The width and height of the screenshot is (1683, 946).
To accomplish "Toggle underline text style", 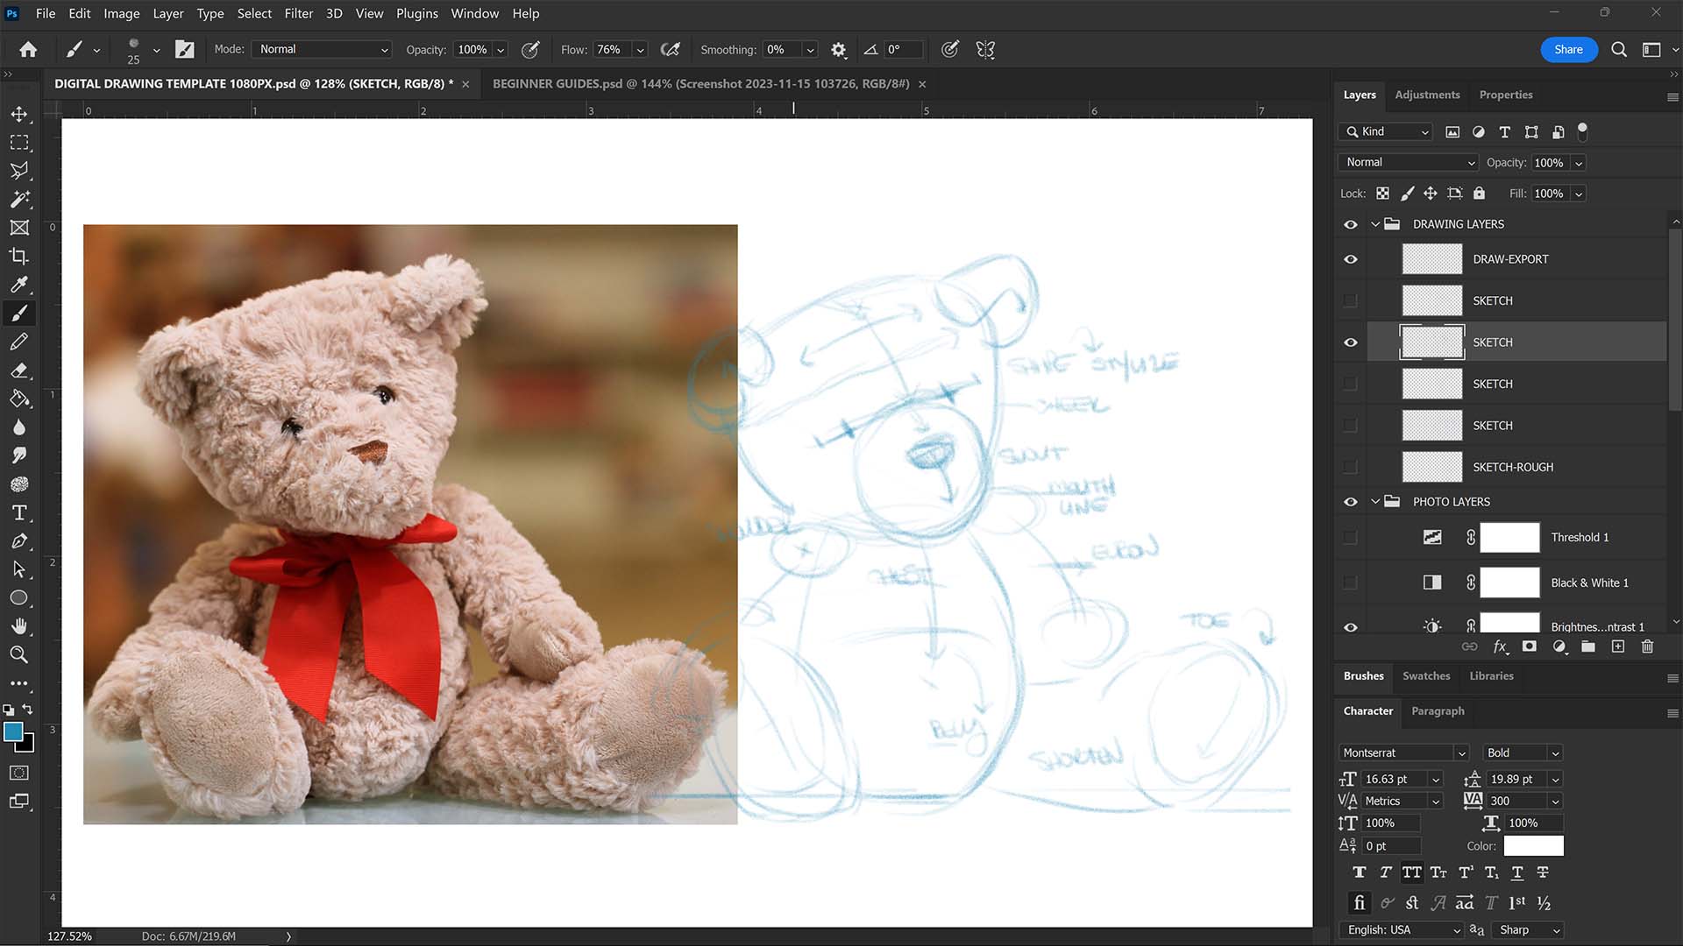I will [x=1517, y=872].
